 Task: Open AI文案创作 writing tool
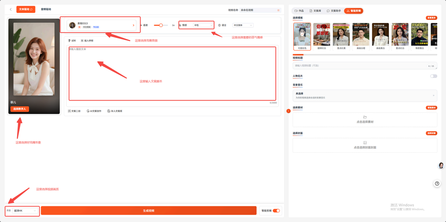tap(88, 111)
